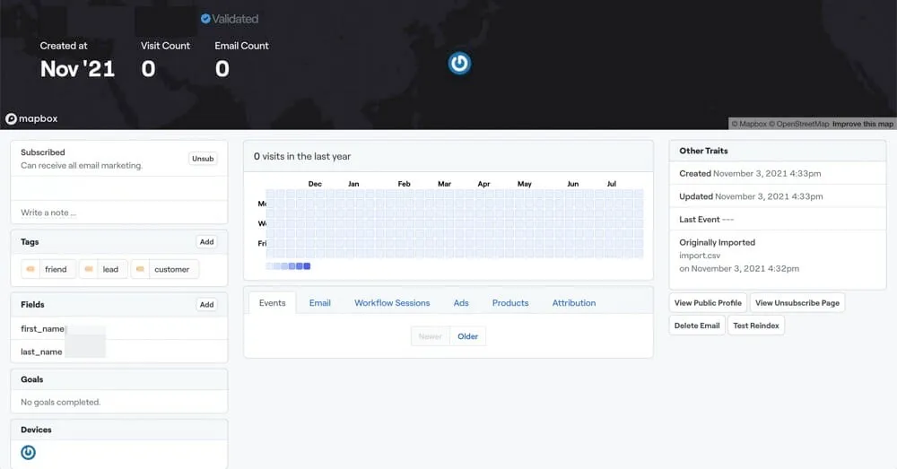897x469 pixels.
Task: Click the Delete Email button
Action: click(x=697, y=326)
